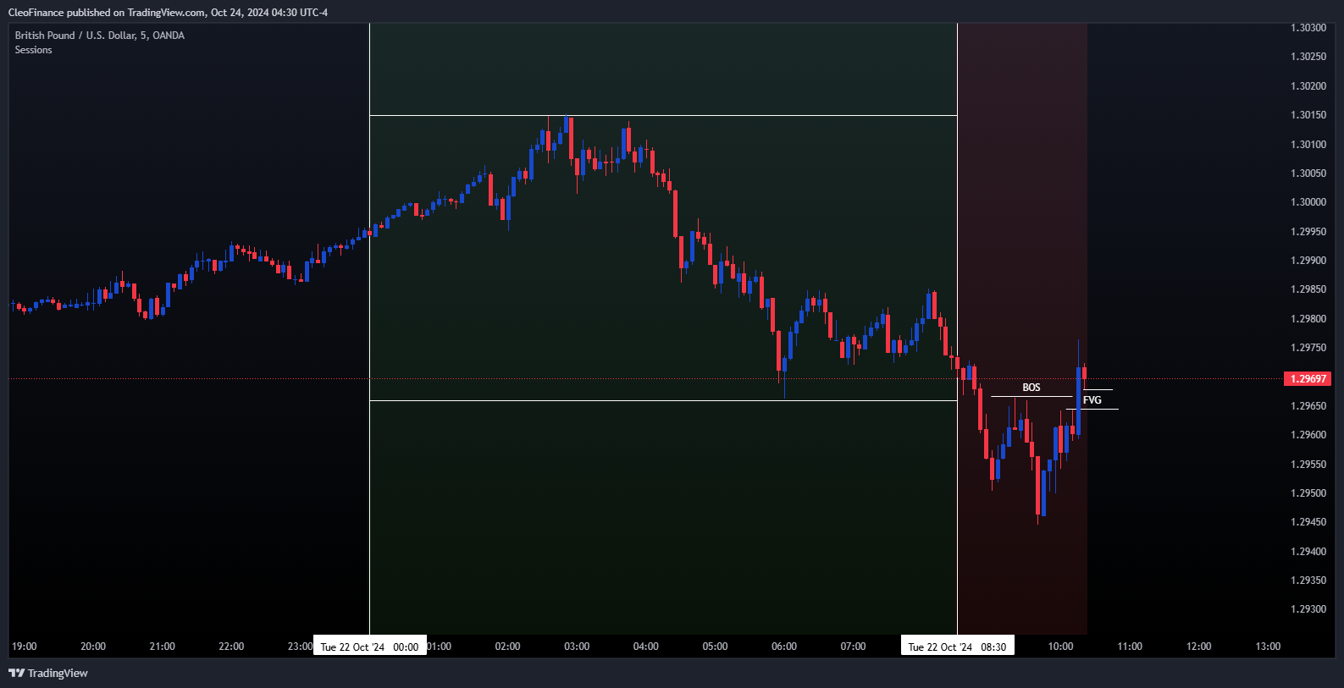Click price level 1.30250 on scale
Image resolution: width=1344 pixels, height=688 pixels.
[1308, 57]
